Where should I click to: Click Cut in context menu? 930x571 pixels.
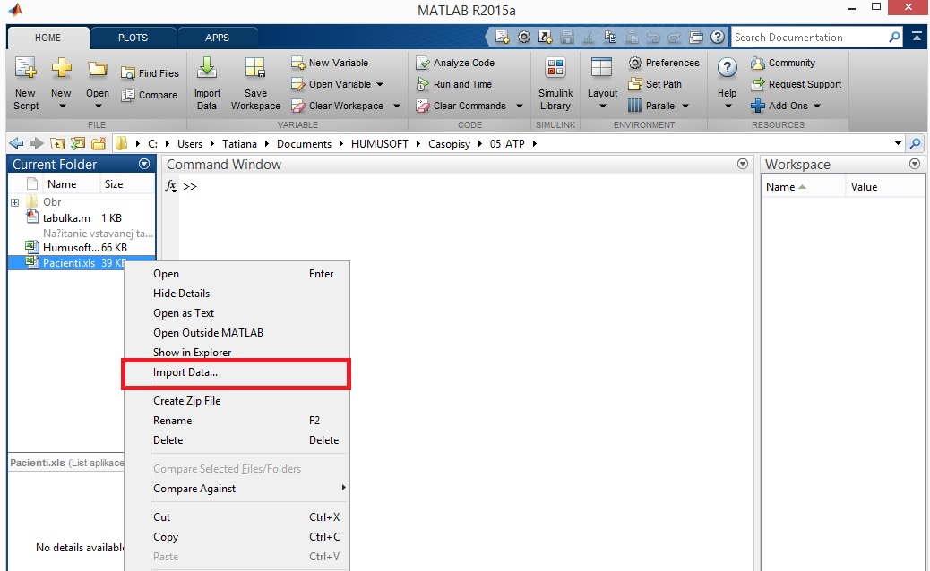coord(236,517)
